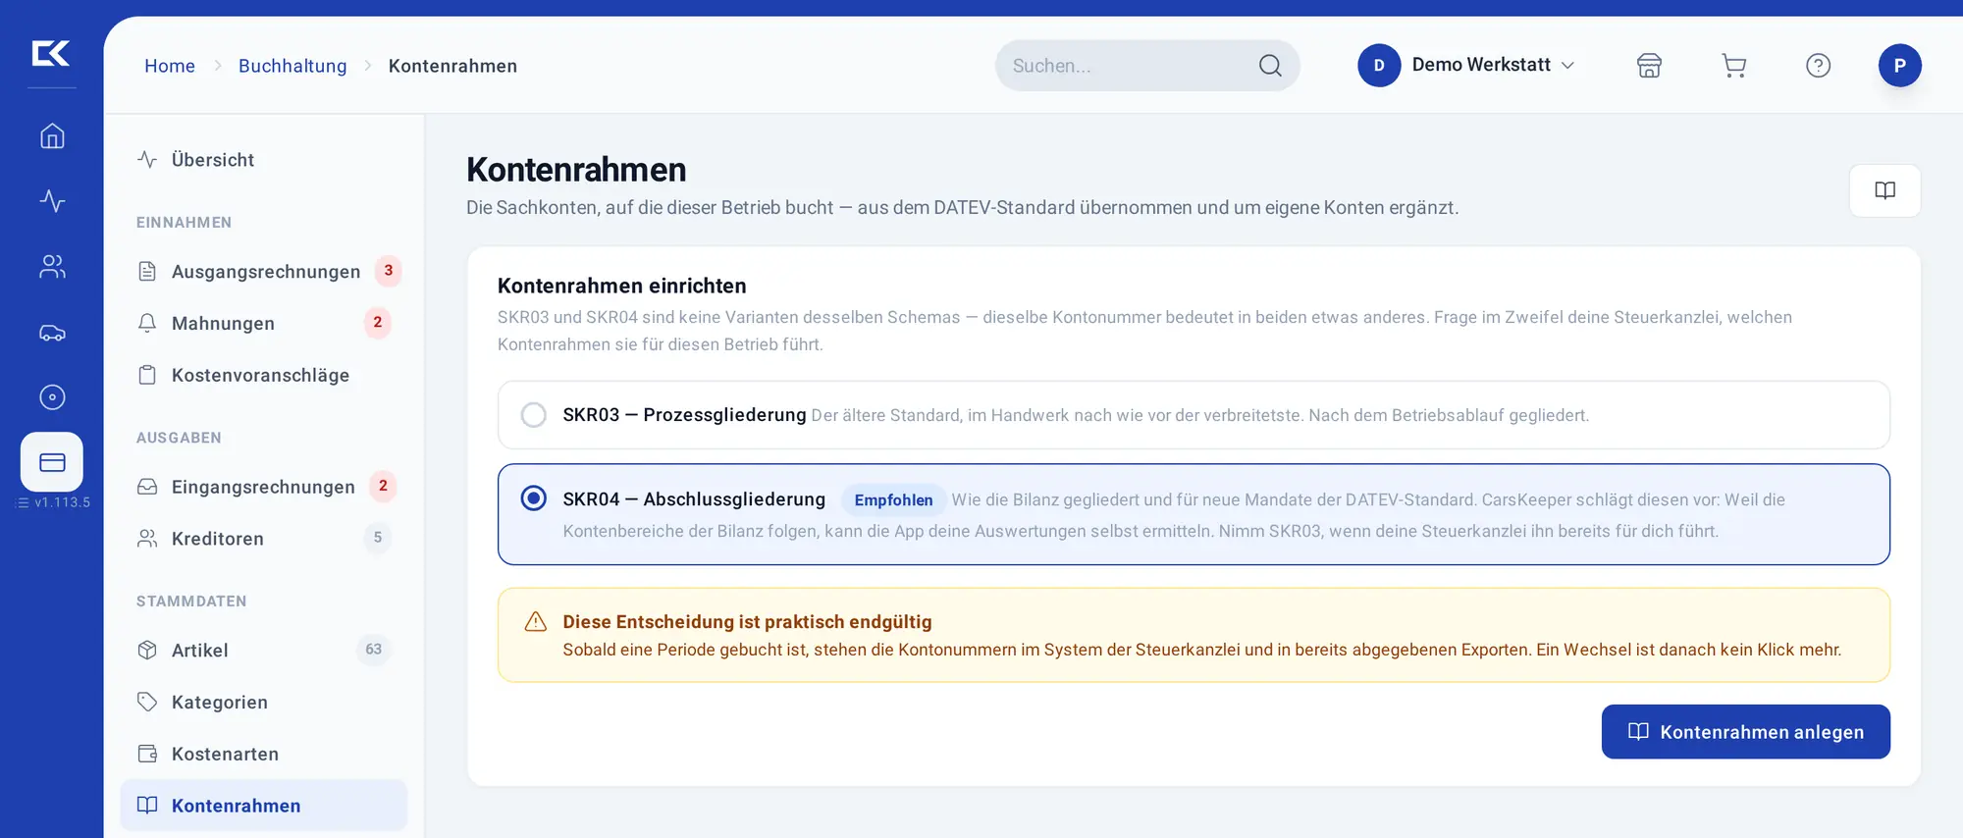
Task: Expand the Demo Werkstatt workspace dropdown
Action: click(1467, 66)
